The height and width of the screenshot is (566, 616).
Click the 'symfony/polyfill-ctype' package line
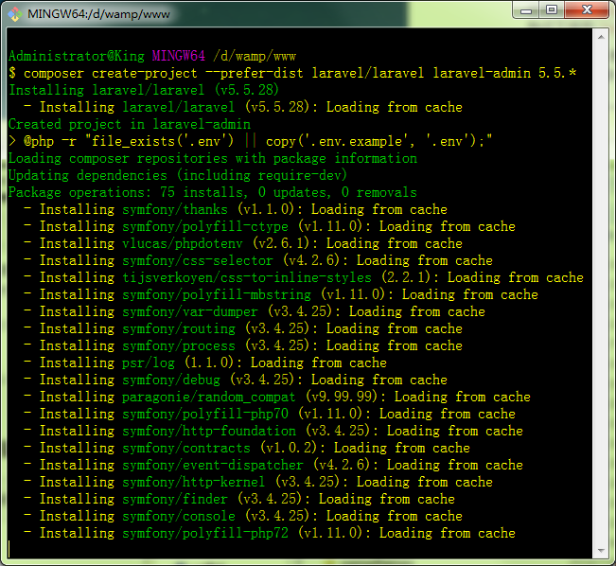click(270, 226)
